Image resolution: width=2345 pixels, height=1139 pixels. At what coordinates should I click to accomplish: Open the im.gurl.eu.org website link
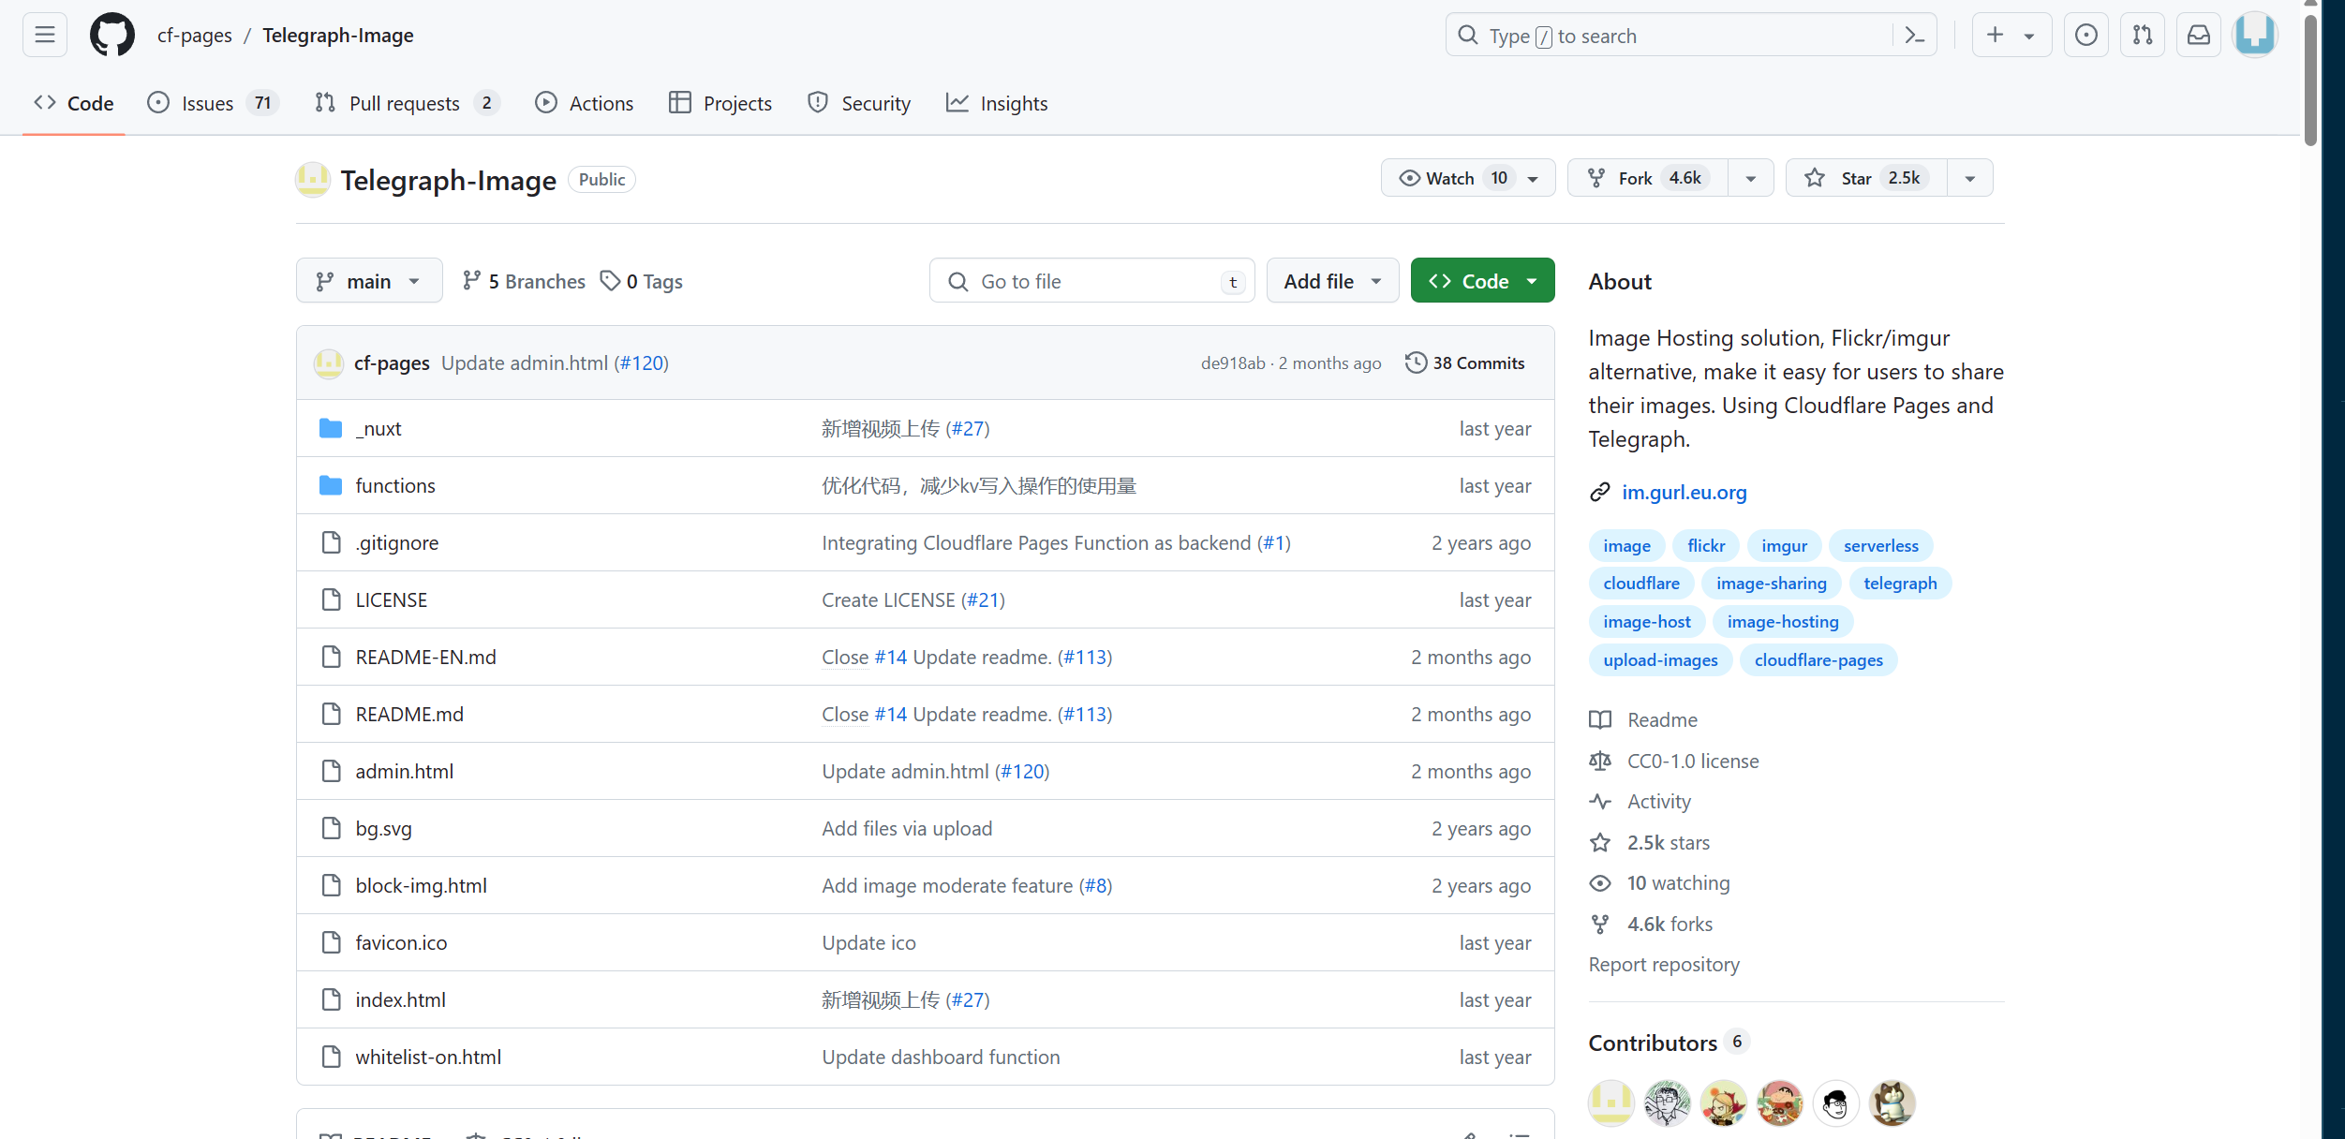click(x=1684, y=493)
